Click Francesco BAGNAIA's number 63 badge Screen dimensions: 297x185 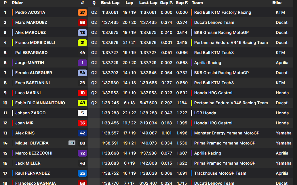tap(82, 182)
